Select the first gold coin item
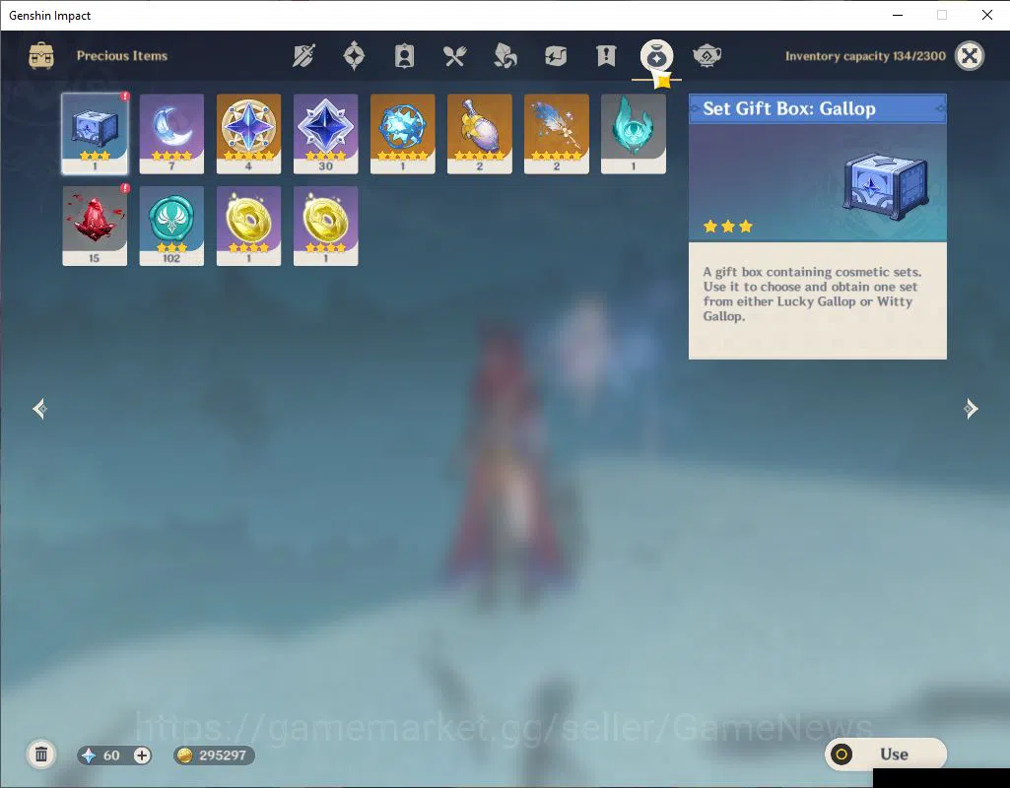Screen dimensions: 1010x788 pyautogui.click(x=248, y=226)
